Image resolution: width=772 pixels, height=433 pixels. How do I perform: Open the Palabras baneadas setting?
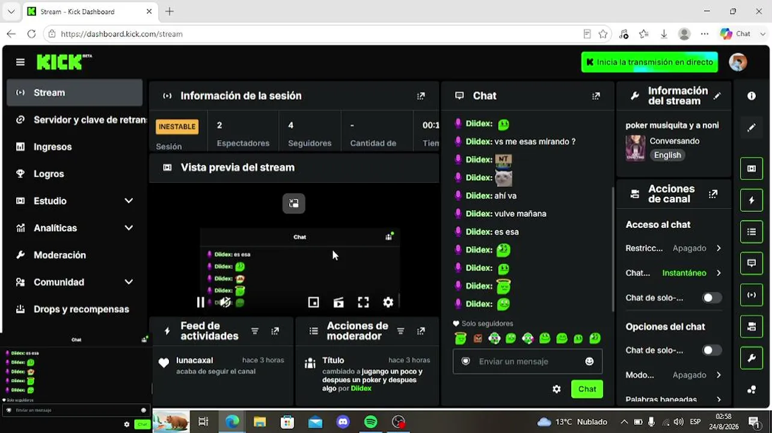click(x=673, y=399)
